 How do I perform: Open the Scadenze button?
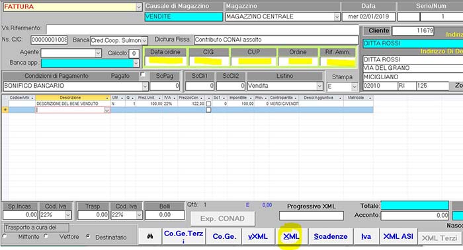coord(331,236)
